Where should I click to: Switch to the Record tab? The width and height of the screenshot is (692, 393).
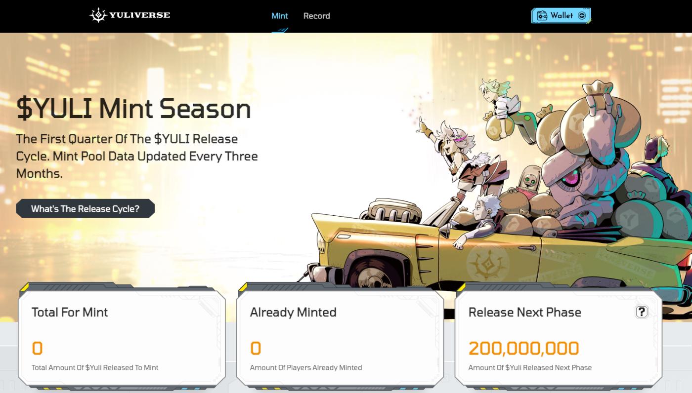click(316, 16)
